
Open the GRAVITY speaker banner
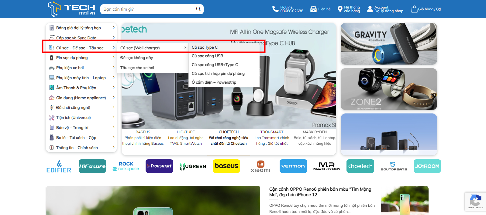pyautogui.click(x=389, y=44)
